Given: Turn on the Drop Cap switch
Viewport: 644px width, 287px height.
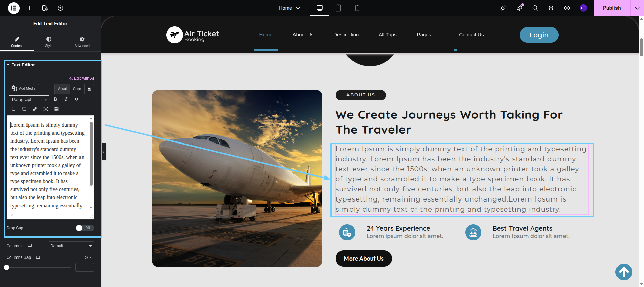Looking at the screenshot, I should (x=85, y=228).
